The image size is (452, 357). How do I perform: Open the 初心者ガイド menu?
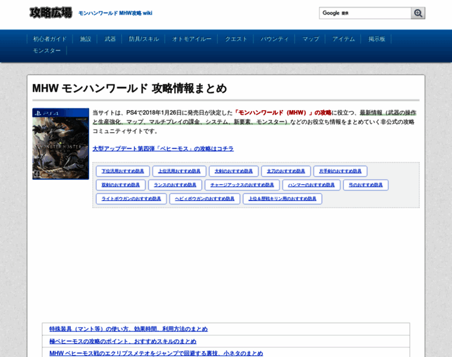pyautogui.click(x=49, y=39)
